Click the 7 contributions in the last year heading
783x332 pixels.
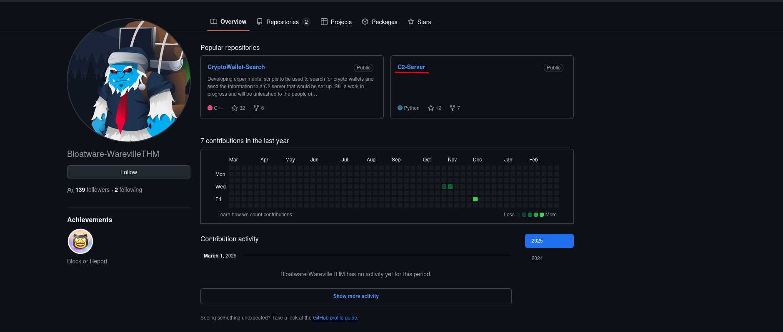245,141
